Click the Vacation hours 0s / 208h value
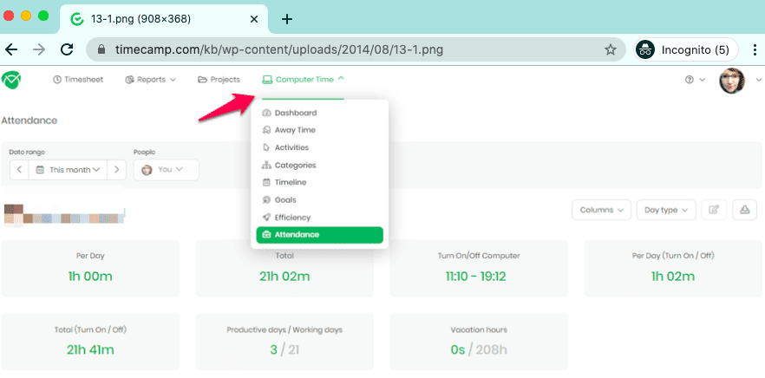The height and width of the screenshot is (378, 765). point(479,349)
